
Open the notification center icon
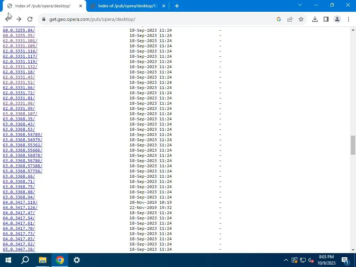click(345, 260)
